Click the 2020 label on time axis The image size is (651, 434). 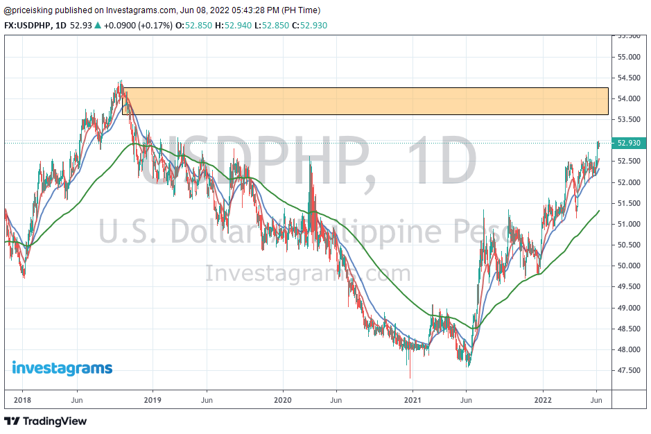[283, 400]
